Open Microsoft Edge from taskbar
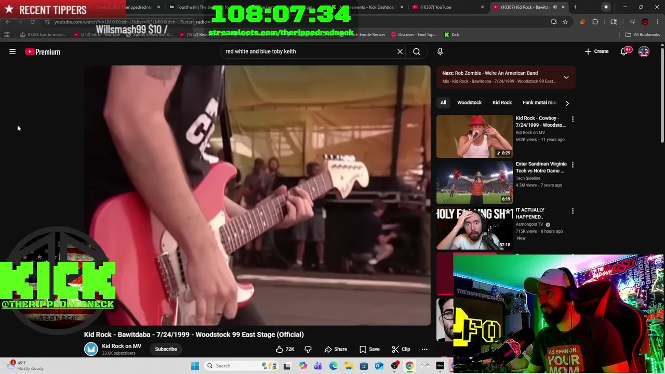 pyautogui.click(x=333, y=366)
